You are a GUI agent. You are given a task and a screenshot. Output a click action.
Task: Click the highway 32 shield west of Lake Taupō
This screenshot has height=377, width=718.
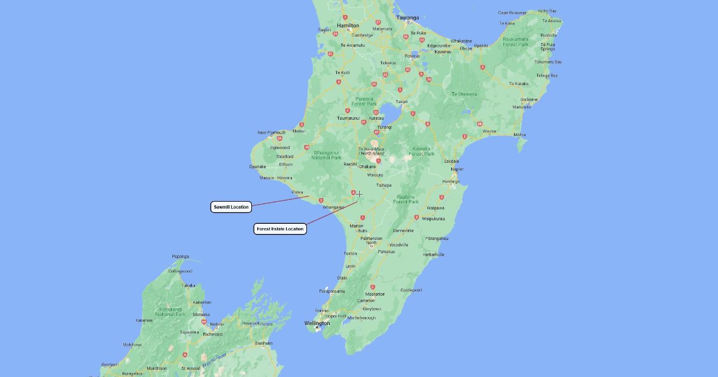pyautogui.click(x=376, y=112)
